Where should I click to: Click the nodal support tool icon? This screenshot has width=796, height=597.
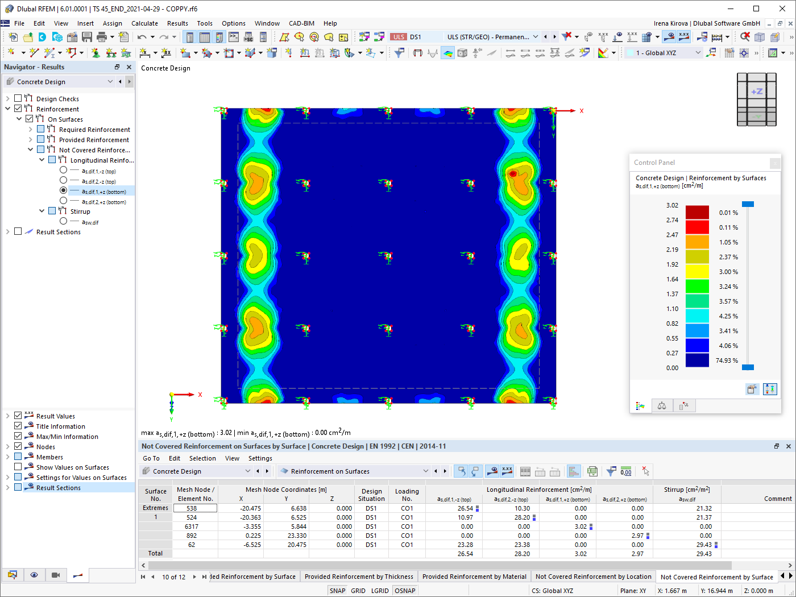click(x=96, y=53)
